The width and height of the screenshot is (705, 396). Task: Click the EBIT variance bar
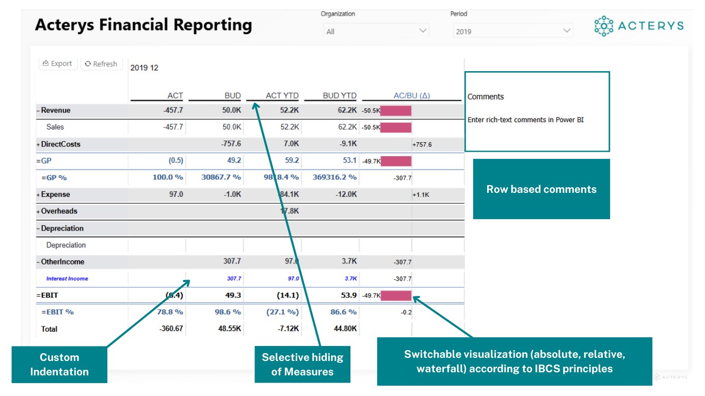[x=396, y=295]
